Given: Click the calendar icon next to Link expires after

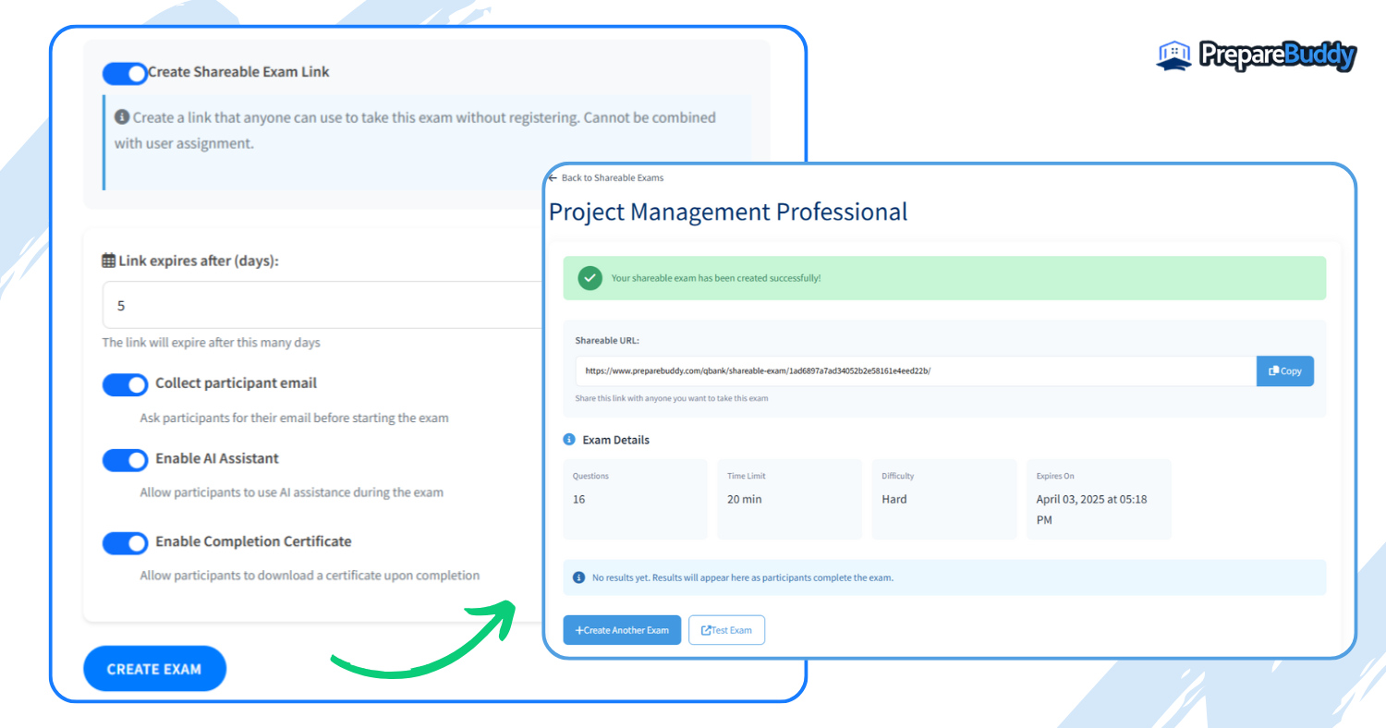Looking at the screenshot, I should (x=108, y=261).
